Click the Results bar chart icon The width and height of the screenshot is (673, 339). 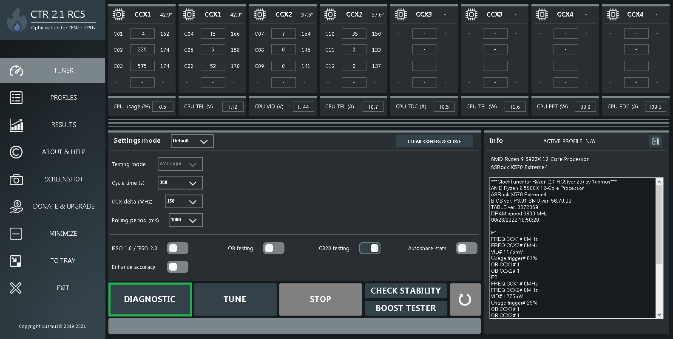pos(16,125)
